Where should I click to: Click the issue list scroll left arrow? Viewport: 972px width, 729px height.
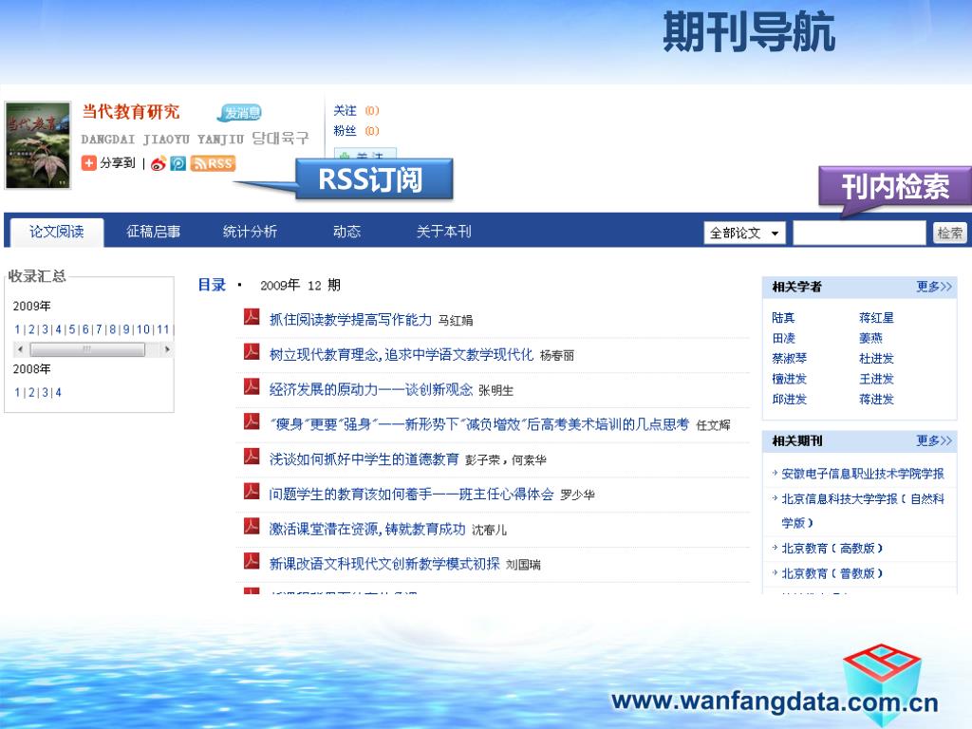tap(21, 349)
